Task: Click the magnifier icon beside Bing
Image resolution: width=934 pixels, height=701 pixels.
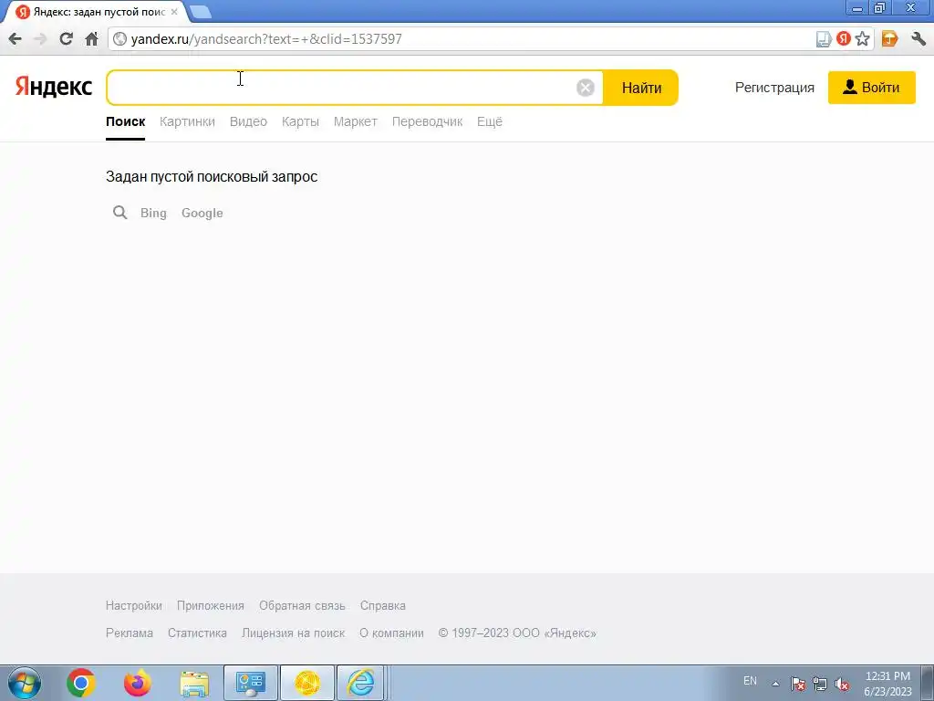Action: point(119,212)
